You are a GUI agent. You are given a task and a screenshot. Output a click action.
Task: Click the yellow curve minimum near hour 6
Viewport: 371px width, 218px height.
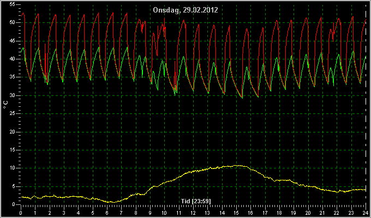(113, 202)
